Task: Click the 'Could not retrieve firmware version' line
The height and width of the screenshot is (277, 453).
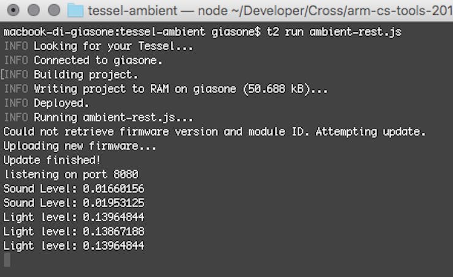Action: [214, 132]
